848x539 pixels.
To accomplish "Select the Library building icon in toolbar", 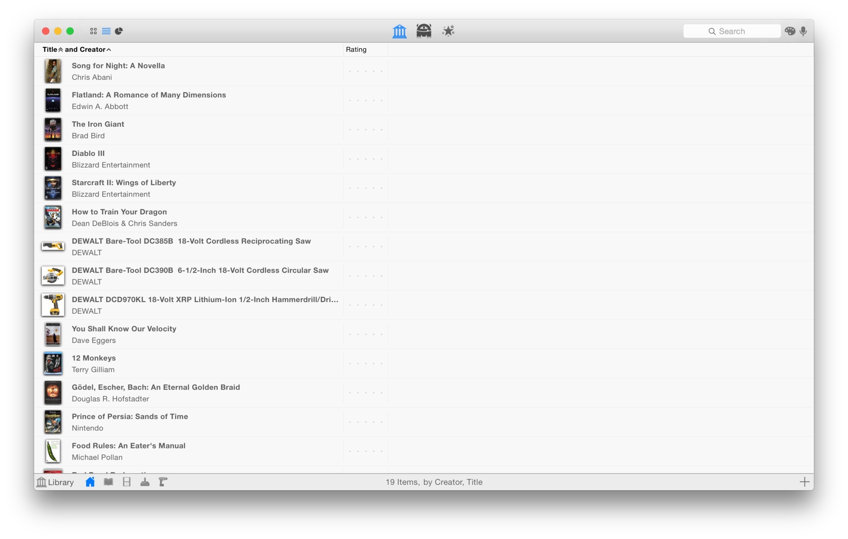I will pos(399,31).
